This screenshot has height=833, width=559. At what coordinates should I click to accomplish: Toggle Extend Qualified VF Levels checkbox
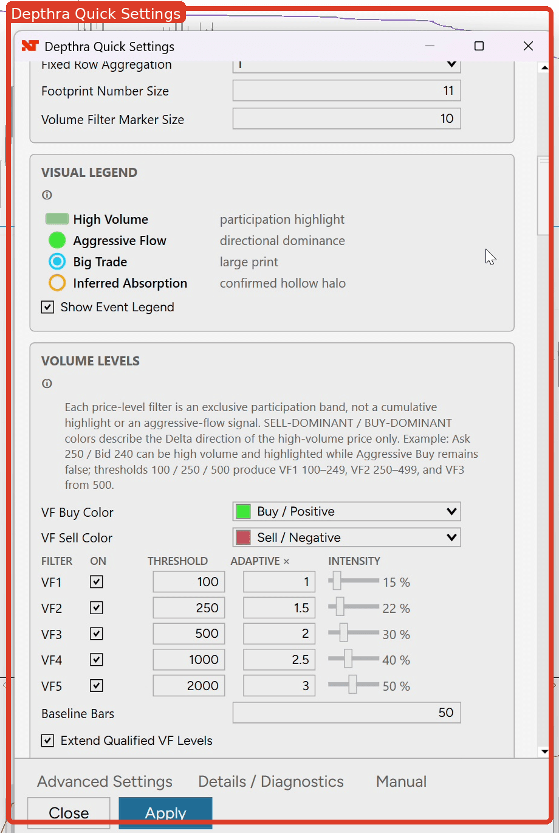click(47, 741)
